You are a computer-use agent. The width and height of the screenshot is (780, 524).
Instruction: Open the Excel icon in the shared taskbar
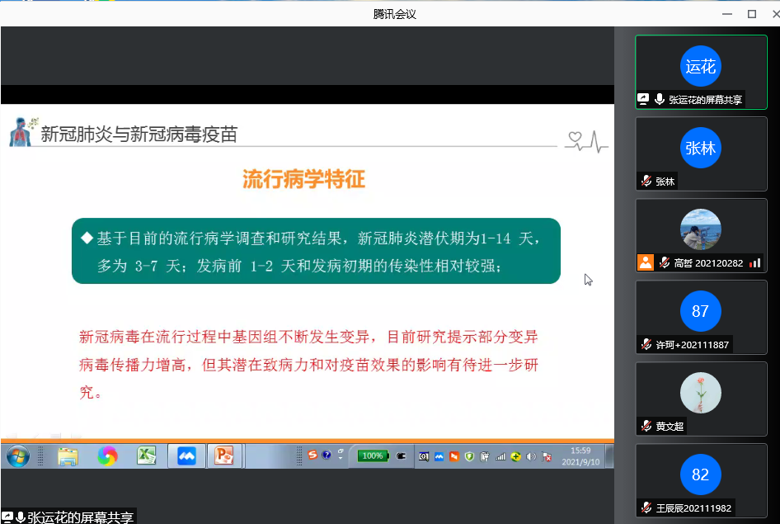tap(147, 456)
